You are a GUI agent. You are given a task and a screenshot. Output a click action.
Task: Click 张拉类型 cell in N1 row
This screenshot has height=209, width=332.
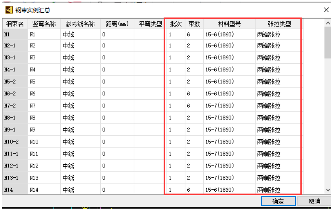[x=279, y=34]
